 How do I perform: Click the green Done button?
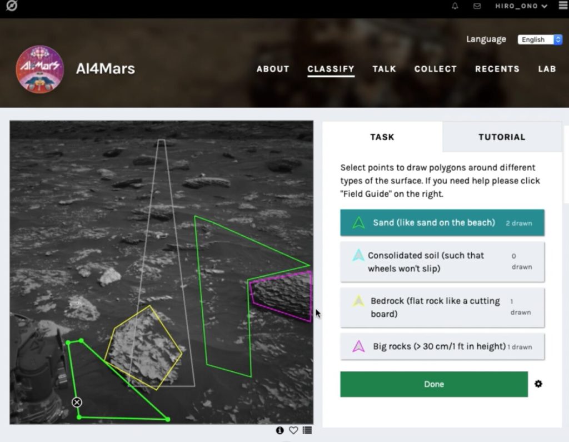433,384
